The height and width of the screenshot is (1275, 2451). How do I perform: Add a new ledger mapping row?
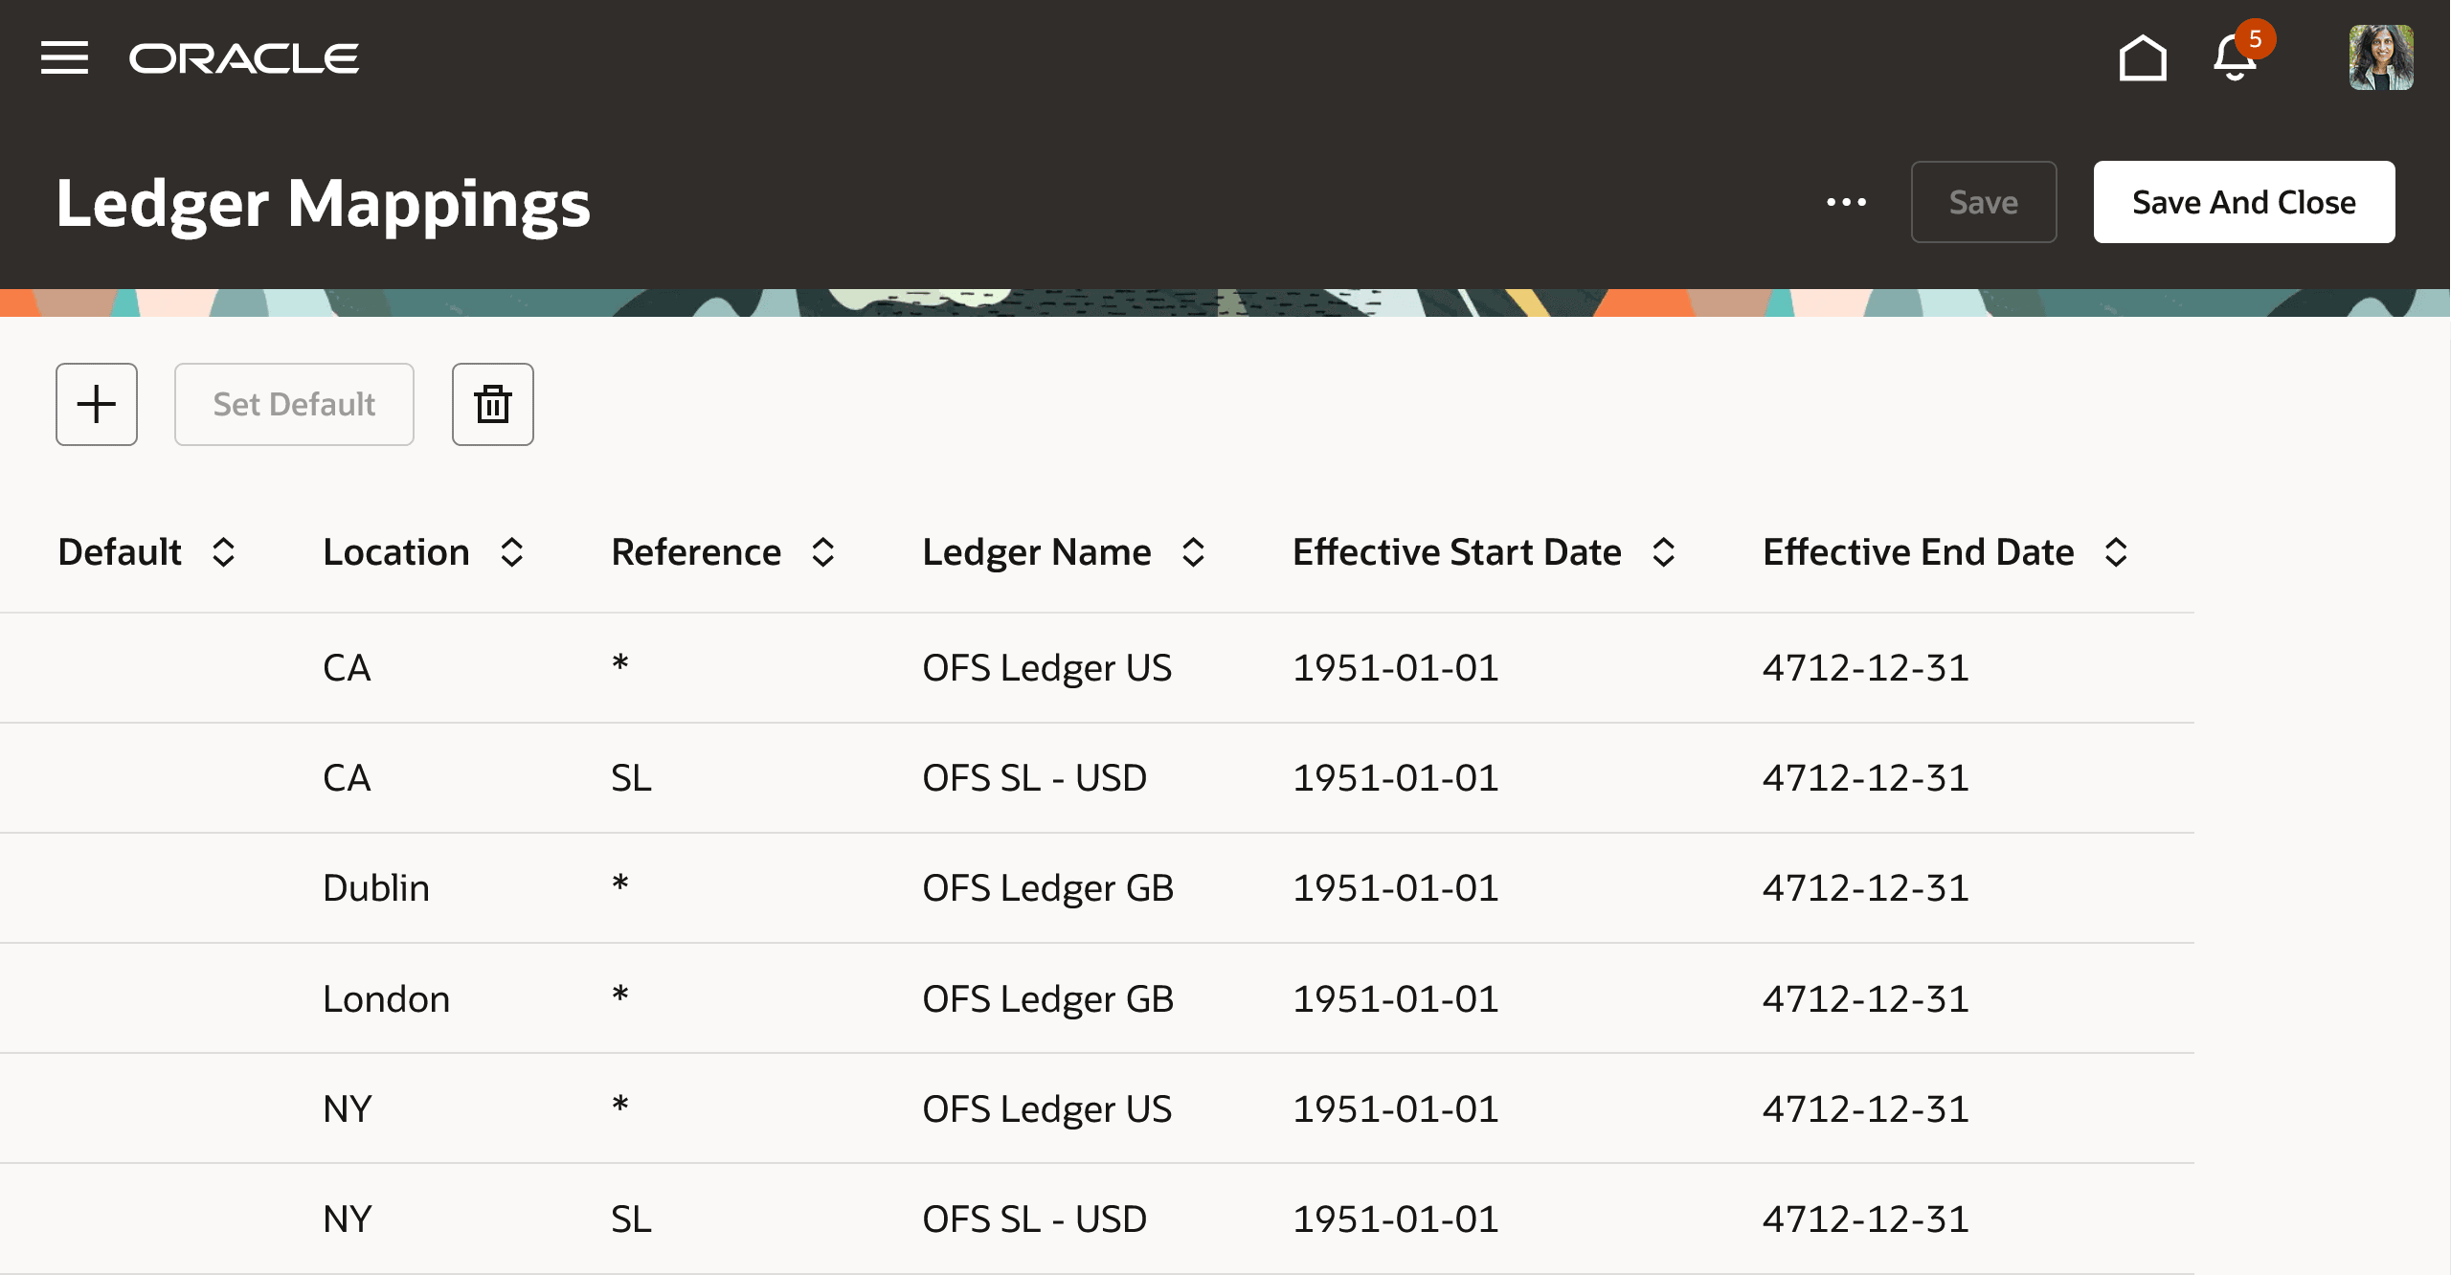point(97,404)
